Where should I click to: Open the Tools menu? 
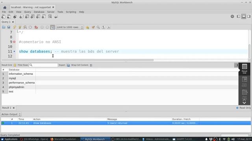[x=60, y=12]
